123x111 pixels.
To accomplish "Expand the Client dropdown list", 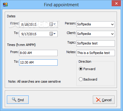I will [x=112, y=34].
